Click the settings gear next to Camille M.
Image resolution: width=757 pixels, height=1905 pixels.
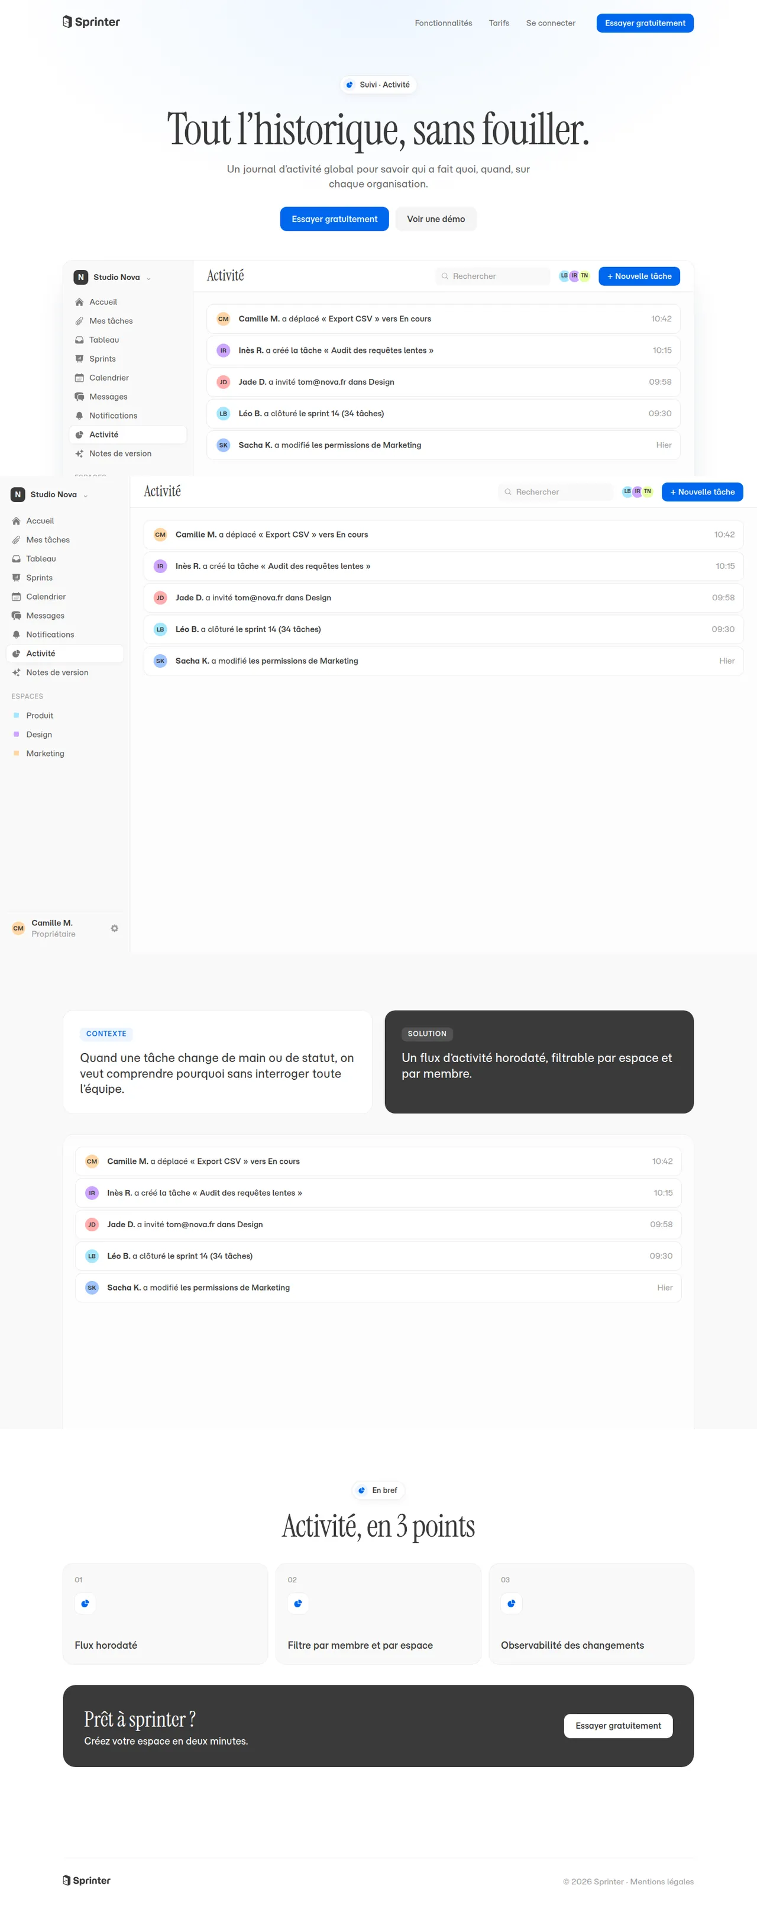[115, 928]
